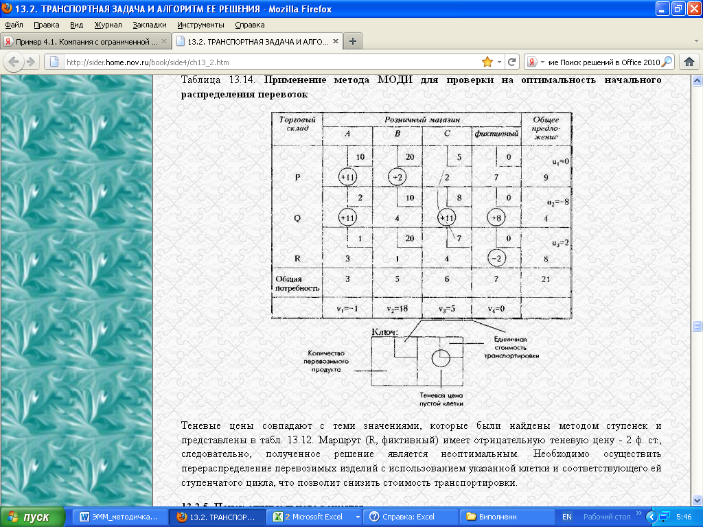Click the scrollbar up arrow
This screenshot has height=527, width=703.
tap(697, 81)
